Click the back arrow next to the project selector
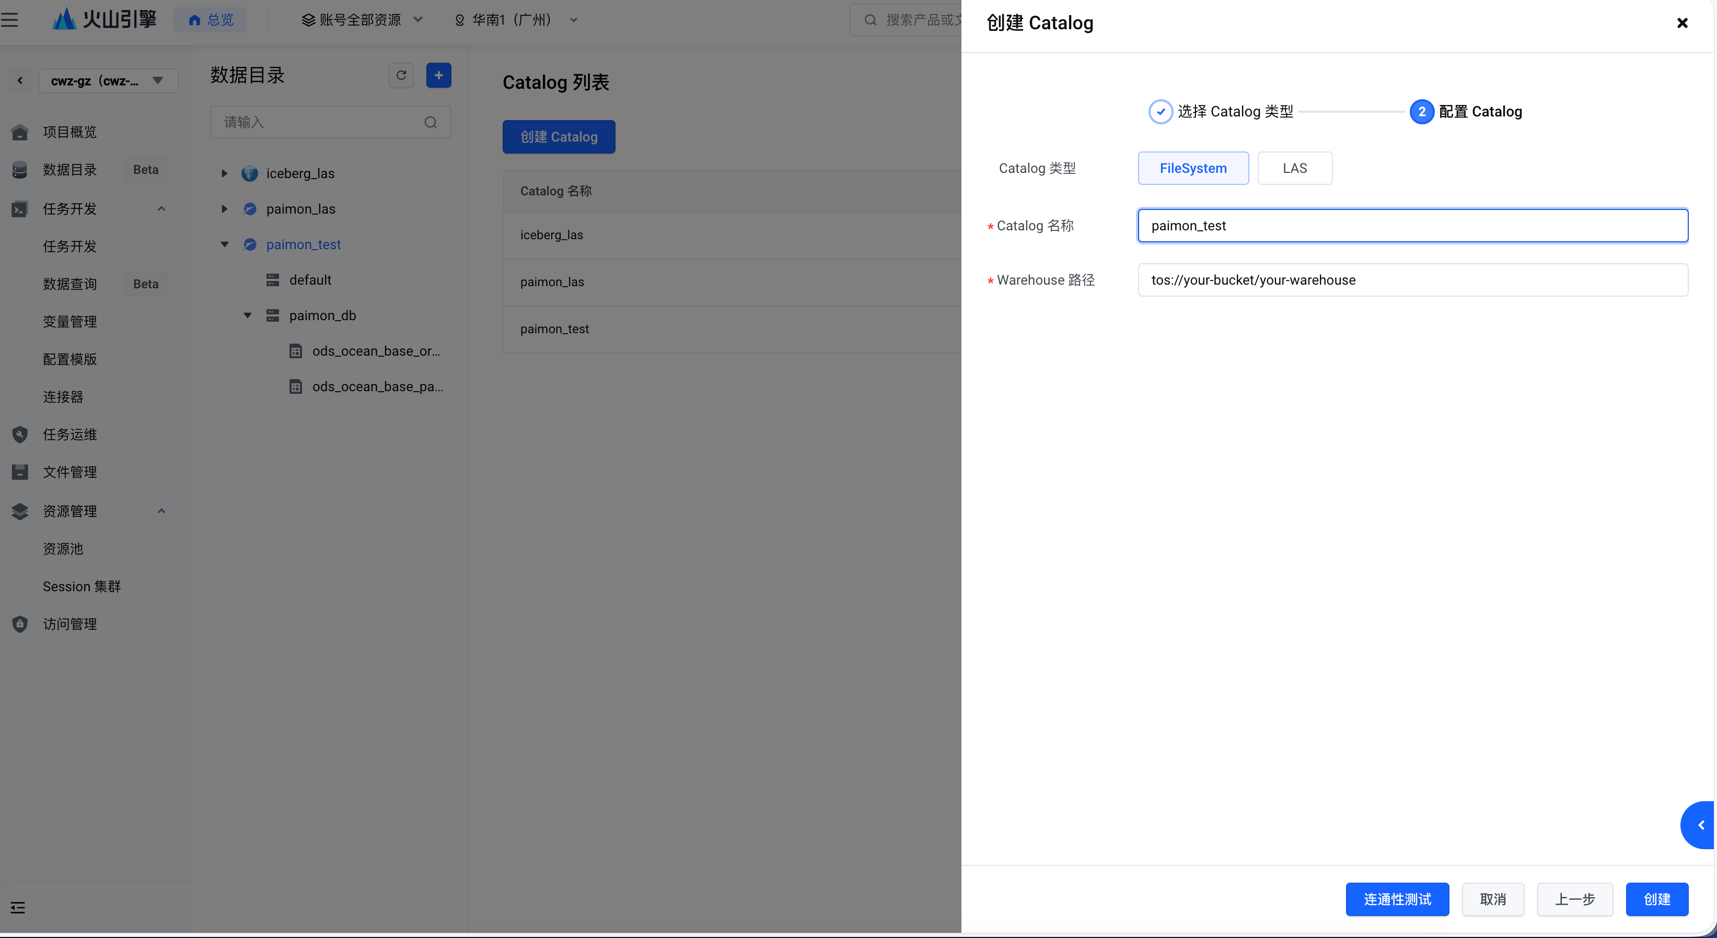Viewport: 1717px width, 938px height. coord(20,80)
